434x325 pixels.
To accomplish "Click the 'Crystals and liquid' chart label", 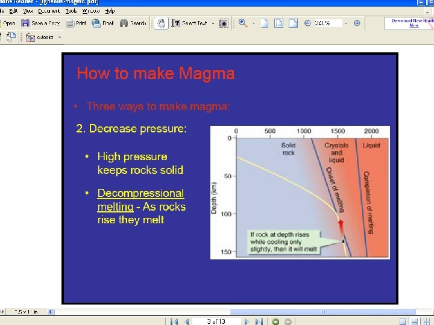I will pyautogui.click(x=336, y=152).
